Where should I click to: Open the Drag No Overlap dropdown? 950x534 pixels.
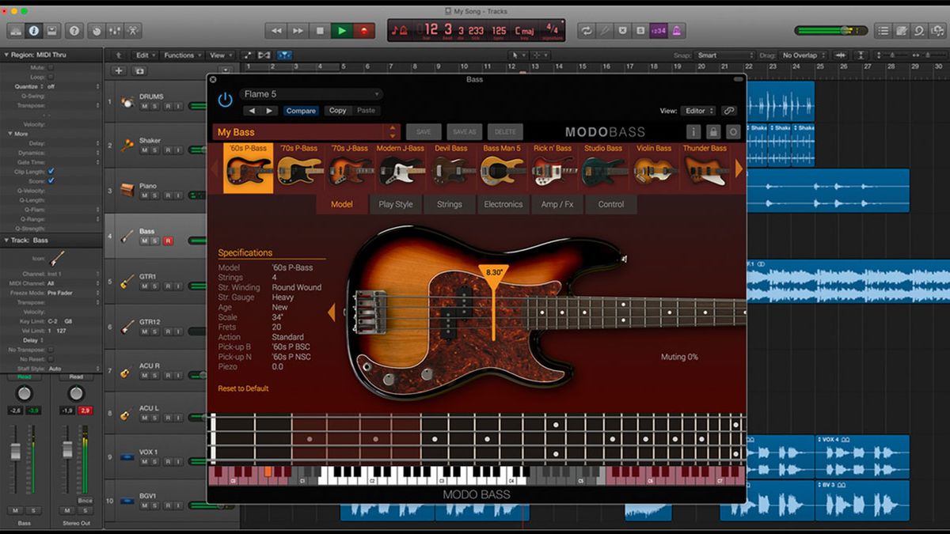(802, 55)
